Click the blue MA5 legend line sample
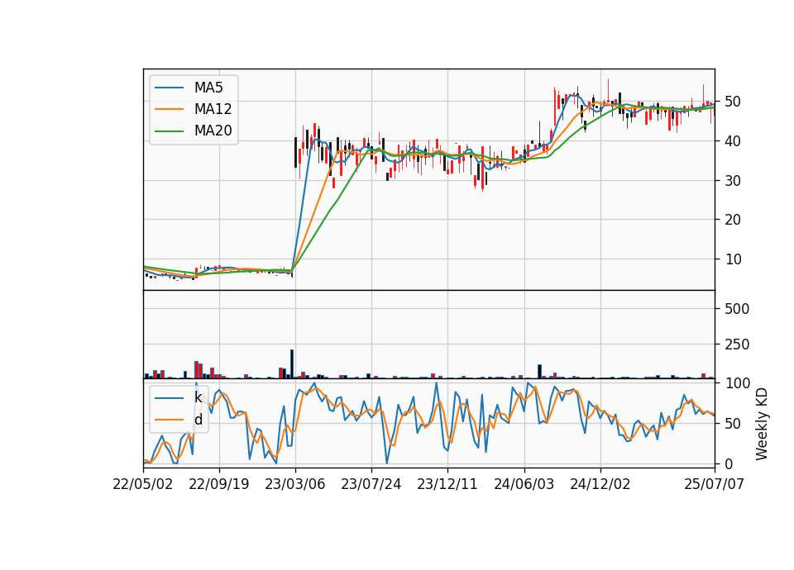Screen dimensions: 794x570 169,88
